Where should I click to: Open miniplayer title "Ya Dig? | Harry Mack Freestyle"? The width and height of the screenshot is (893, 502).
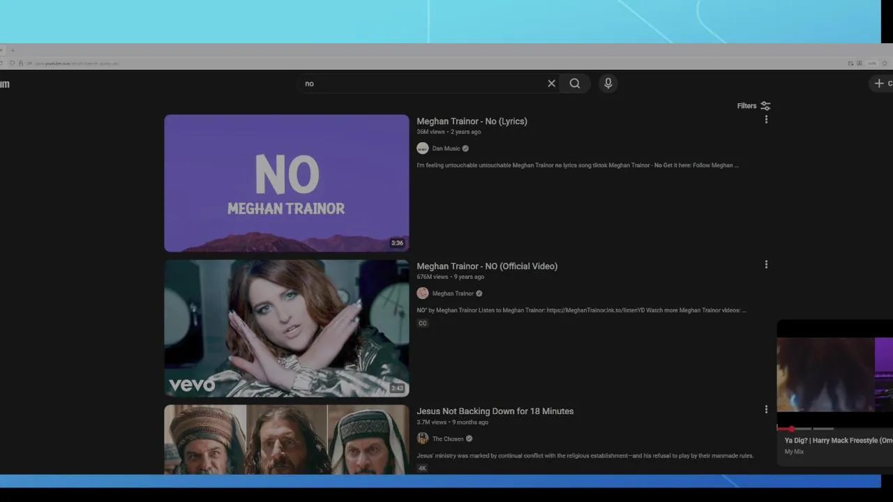839,441
